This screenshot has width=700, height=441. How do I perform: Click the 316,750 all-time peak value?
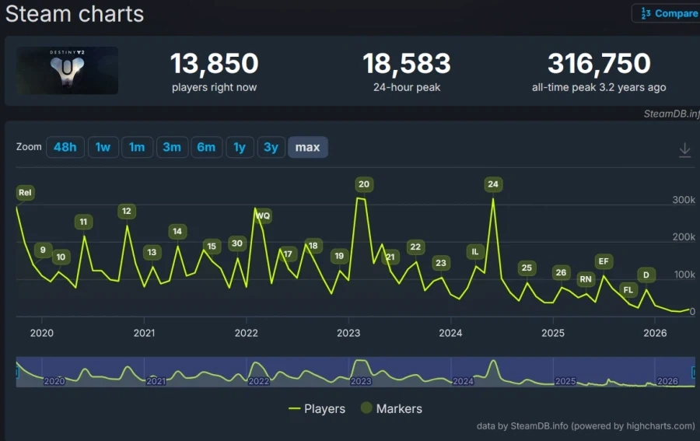[x=599, y=63]
